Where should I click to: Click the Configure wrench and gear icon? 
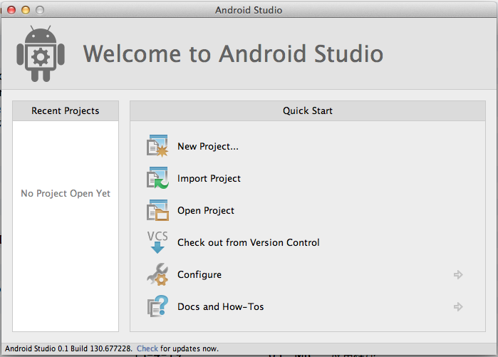tap(157, 274)
